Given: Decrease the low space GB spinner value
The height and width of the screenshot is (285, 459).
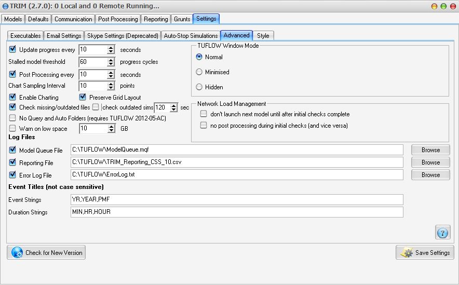Looking at the screenshot, I should pyautogui.click(x=111, y=130).
